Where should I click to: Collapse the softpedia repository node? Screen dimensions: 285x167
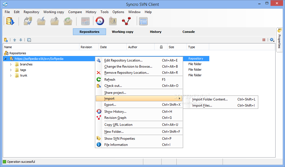[x=5, y=59]
